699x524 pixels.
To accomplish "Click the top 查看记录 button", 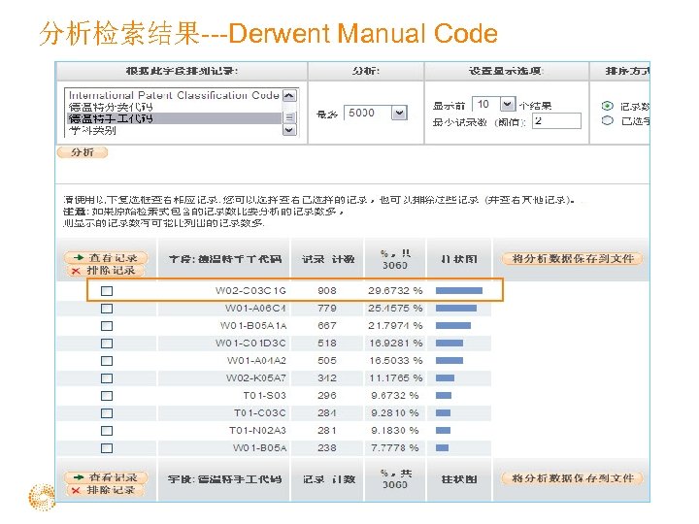I will [106, 257].
